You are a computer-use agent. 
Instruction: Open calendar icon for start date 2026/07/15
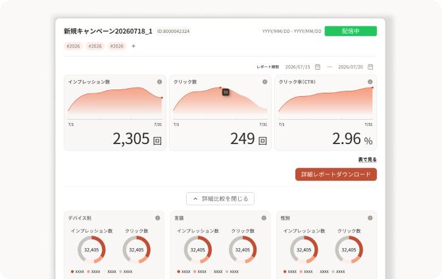click(x=318, y=67)
